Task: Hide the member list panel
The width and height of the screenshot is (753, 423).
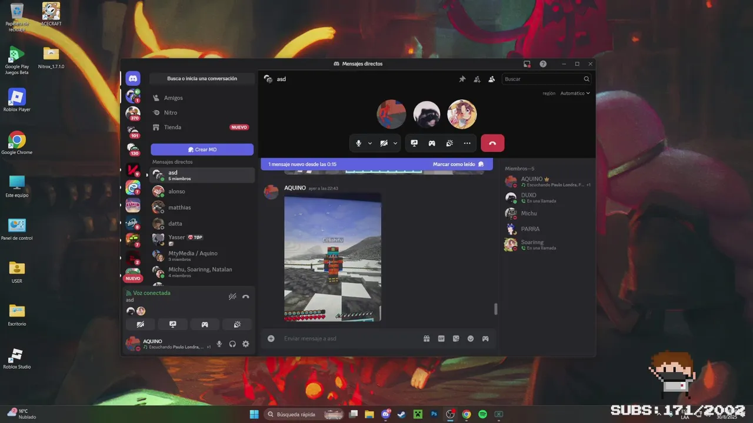Action: [492, 79]
